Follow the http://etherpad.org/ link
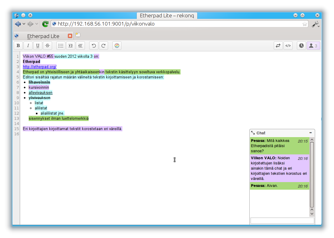The height and width of the screenshot is (238, 334). tap(40, 67)
